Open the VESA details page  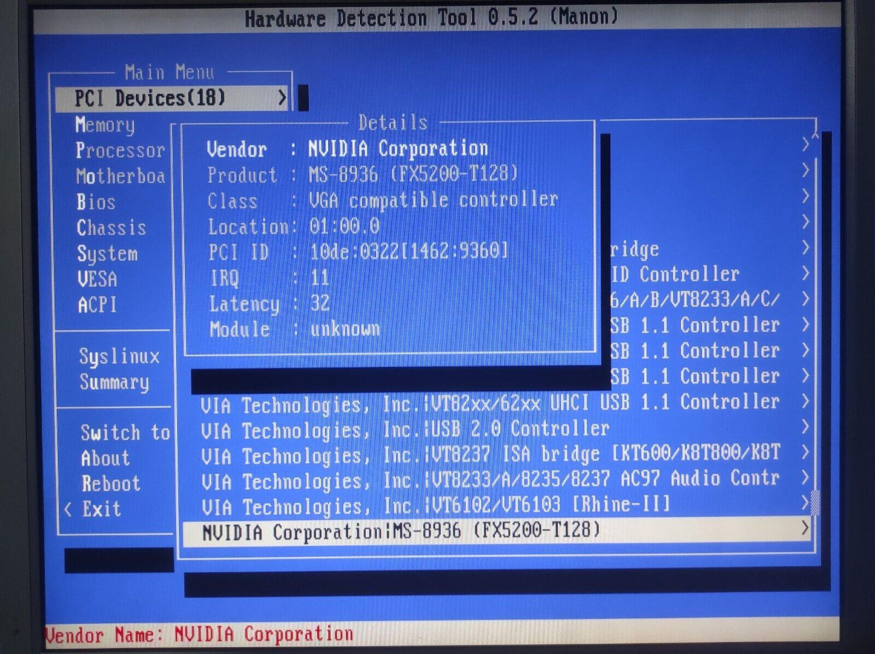coord(98,280)
